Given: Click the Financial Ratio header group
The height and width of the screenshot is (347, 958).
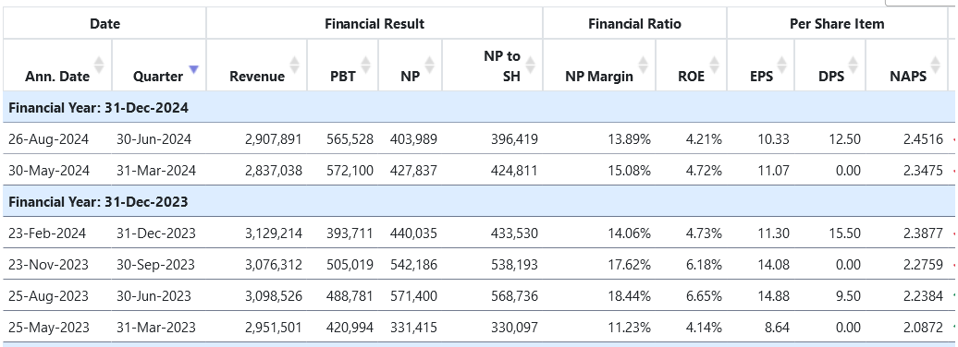Looking at the screenshot, I should point(634,24).
